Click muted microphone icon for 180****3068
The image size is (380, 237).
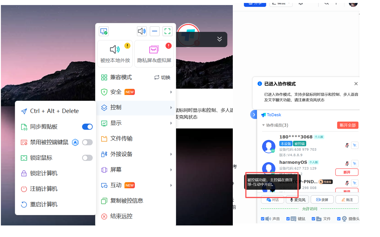click(x=347, y=145)
